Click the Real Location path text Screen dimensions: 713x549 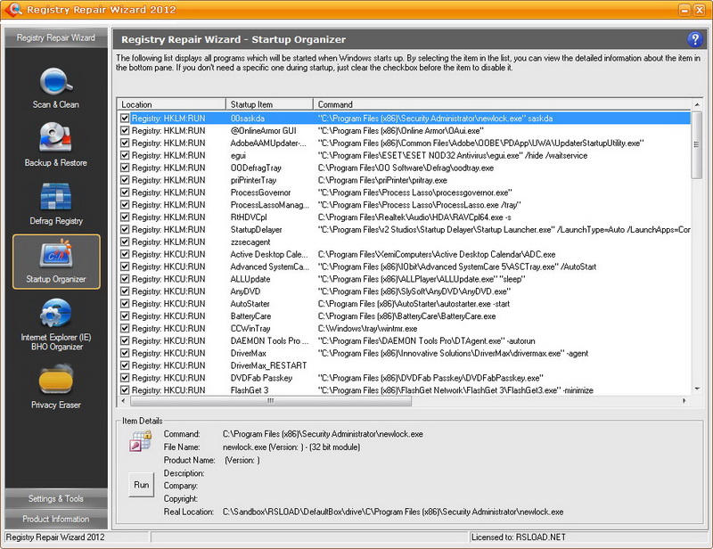[x=393, y=512]
